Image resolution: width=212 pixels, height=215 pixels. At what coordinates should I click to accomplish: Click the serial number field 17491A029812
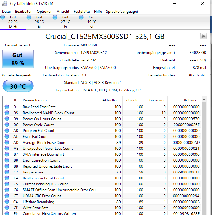tap(108, 53)
